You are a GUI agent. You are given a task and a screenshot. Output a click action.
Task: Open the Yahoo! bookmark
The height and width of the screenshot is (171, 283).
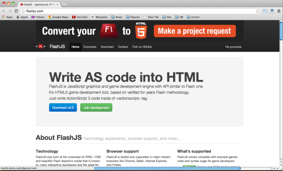[38, 17]
